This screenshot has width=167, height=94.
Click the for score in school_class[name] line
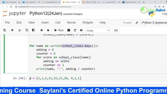(x=64, y=57)
